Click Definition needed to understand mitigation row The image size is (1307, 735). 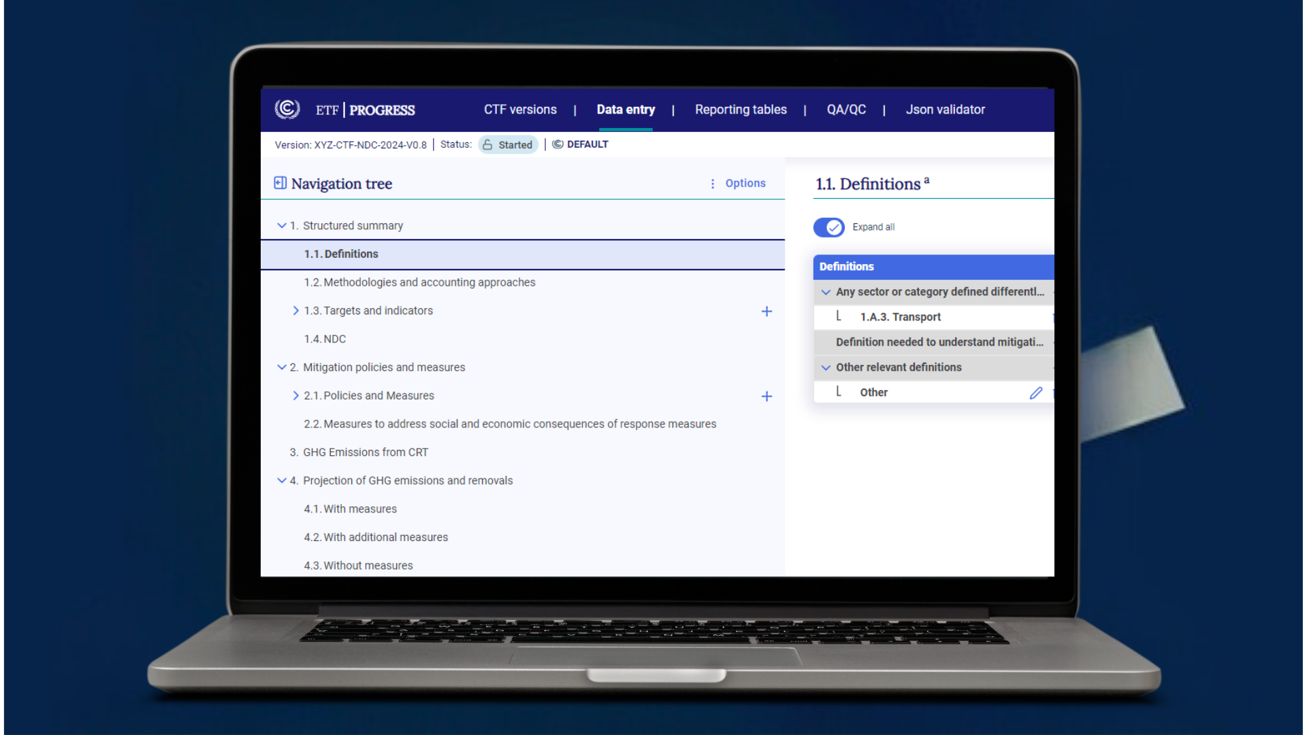(x=934, y=342)
